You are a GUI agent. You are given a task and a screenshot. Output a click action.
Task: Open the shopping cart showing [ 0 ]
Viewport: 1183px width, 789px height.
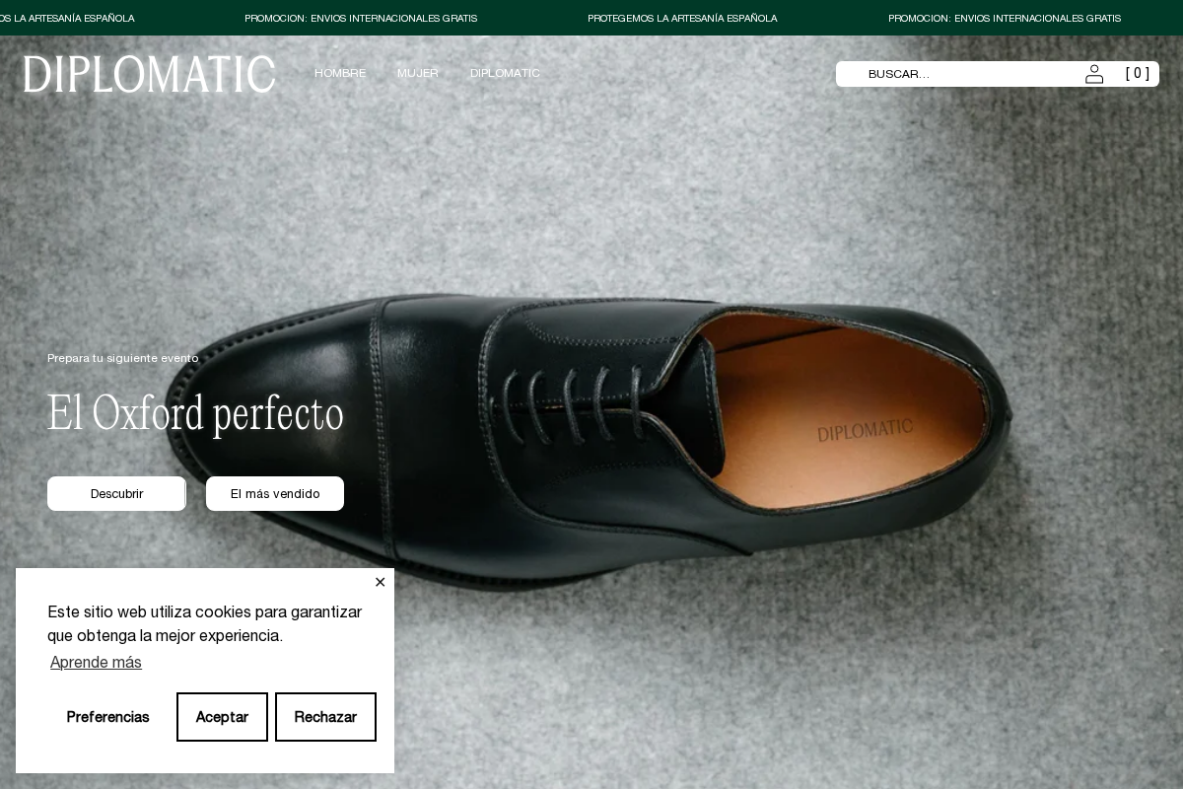click(1138, 73)
